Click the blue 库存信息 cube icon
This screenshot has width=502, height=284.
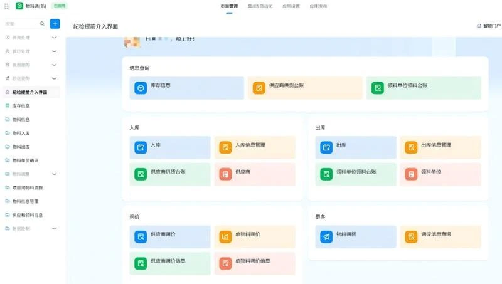[x=141, y=88]
